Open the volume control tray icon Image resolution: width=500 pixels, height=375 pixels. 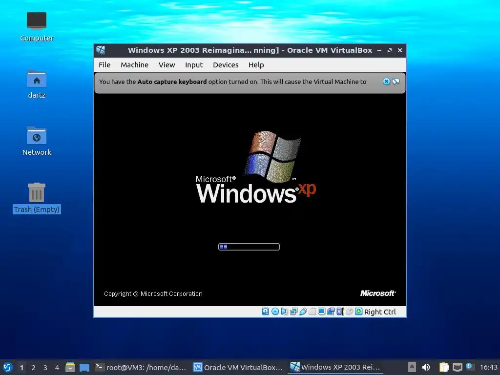426,367
